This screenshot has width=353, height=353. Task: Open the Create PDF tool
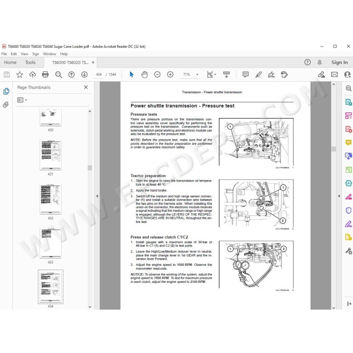coord(348,129)
